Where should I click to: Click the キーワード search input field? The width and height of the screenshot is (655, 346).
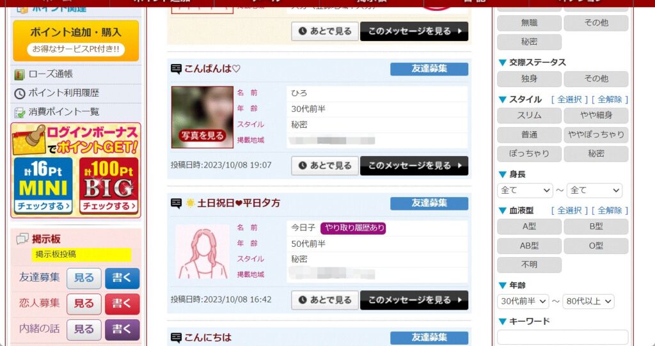pyautogui.click(x=562, y=337)
